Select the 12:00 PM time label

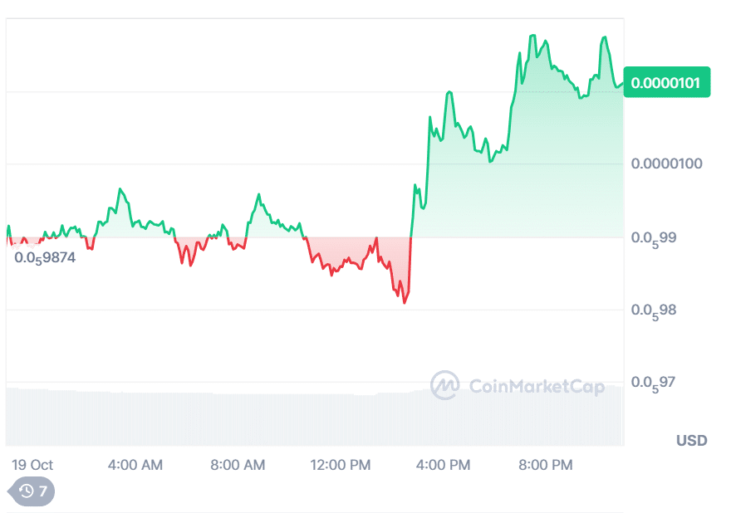(x=341, y=465)
